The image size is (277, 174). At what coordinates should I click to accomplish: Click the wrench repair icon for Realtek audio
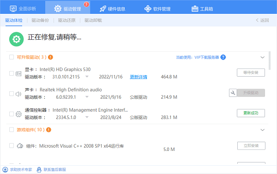(x=233, y=93)
